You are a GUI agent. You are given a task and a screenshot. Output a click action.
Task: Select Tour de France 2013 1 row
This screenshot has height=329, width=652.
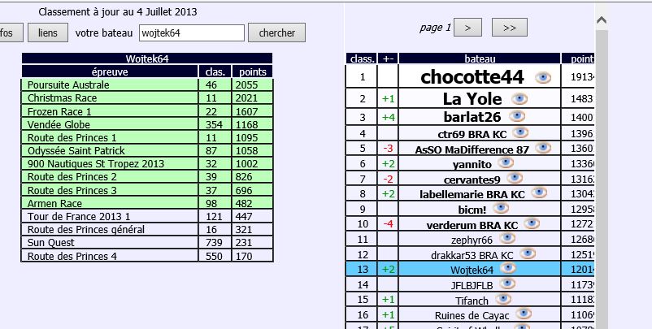pyautogui.click(x=147, y=216)
